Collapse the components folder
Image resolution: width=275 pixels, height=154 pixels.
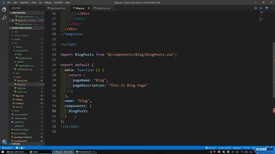point(21,50)
